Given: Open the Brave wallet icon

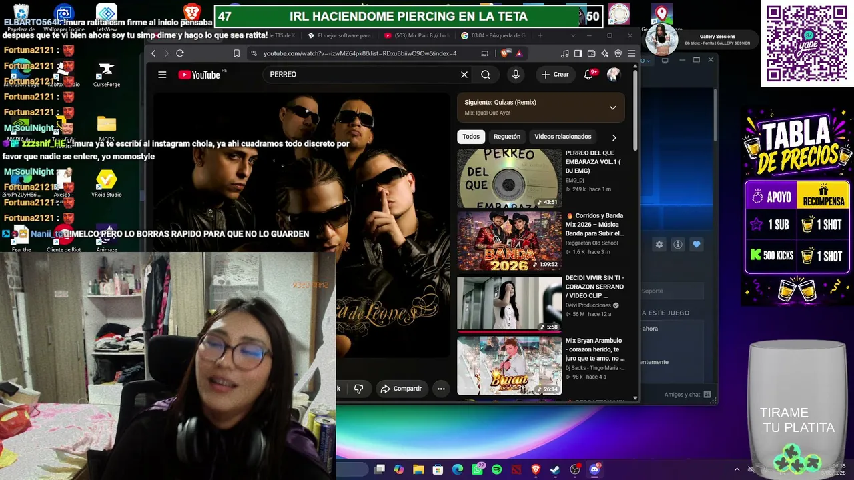Looking at the screenshot, I should tap(592, 53).
